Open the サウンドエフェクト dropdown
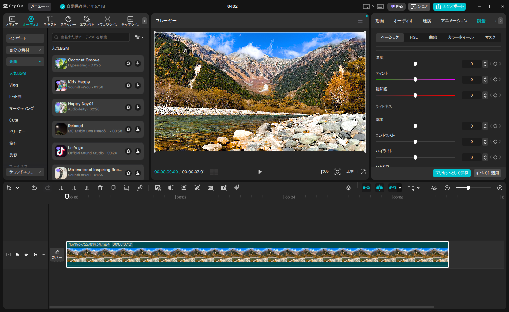The height and width of the screenshot is (312, 509). 25,172
